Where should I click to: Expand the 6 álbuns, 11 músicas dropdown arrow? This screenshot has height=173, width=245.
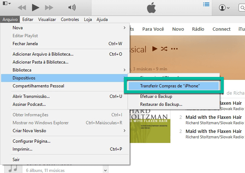pos(105,170)
